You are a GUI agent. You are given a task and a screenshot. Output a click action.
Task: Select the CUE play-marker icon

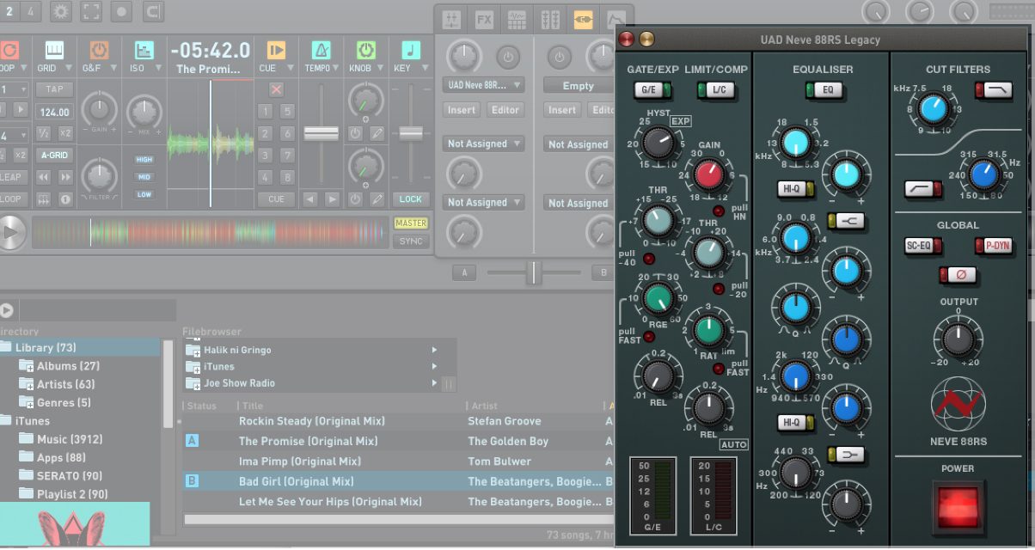click(276, 50)
